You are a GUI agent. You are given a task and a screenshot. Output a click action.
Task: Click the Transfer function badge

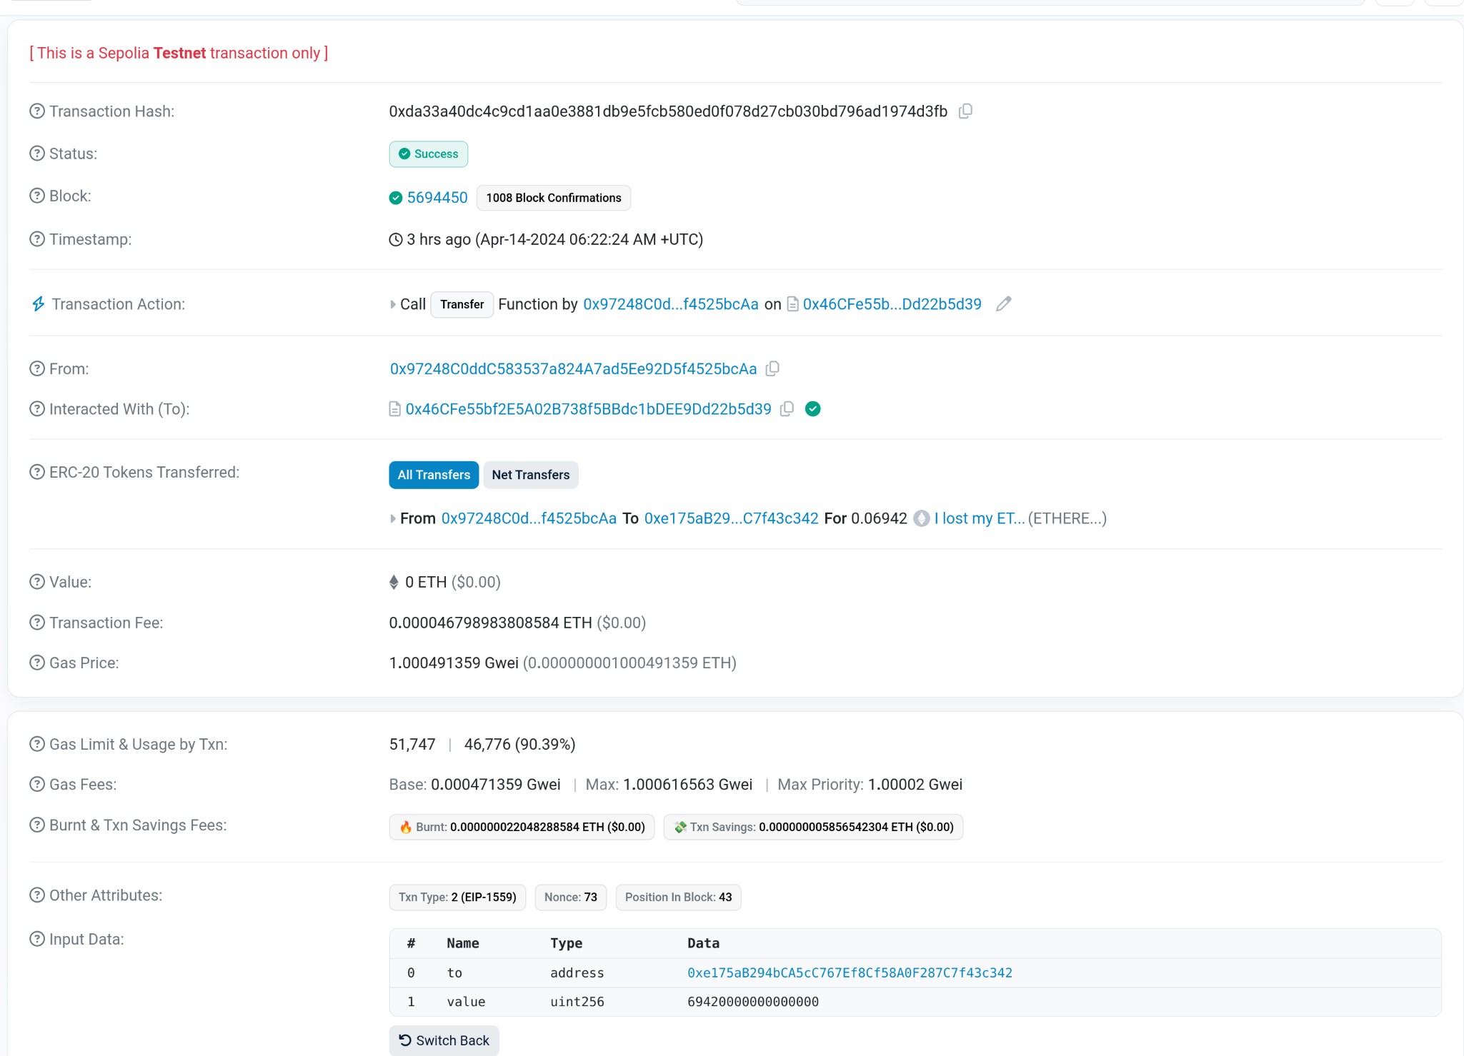pyautogui.click(x=462, y=305)
